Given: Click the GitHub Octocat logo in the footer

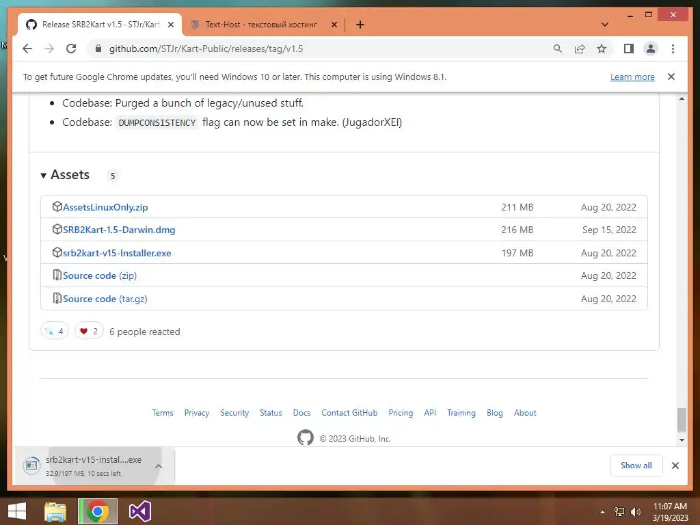Looking at the screenshot, I should 306,437.
